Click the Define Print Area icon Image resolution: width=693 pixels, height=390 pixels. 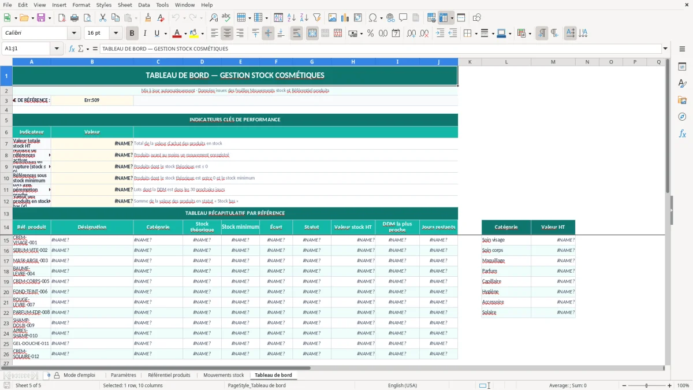tap(431, 18)
